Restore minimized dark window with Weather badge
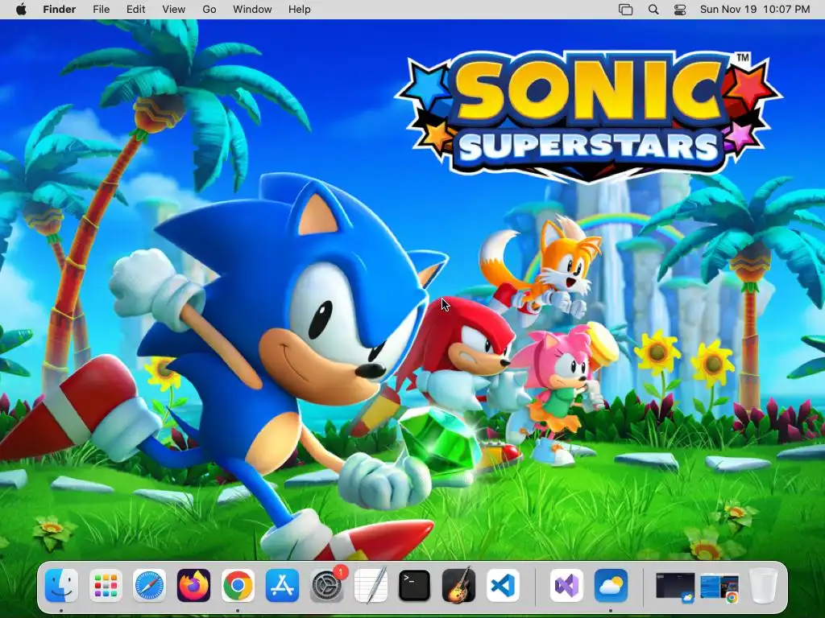This screenshot has width=825, height=618. tap(675, 587)
